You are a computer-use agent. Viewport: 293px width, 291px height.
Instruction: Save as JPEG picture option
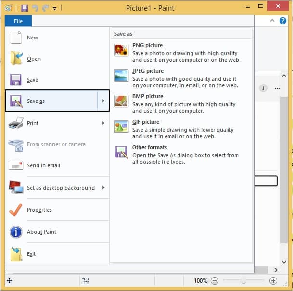[181, 78]
